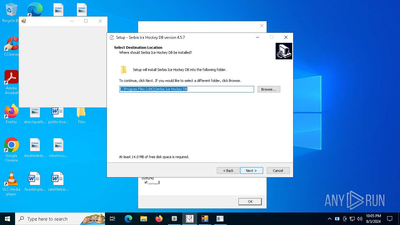The height and width of the screenshot is (225, 400).
Task: Close the blank gray window
Action: pyautogui.click(x=100, y=21)
